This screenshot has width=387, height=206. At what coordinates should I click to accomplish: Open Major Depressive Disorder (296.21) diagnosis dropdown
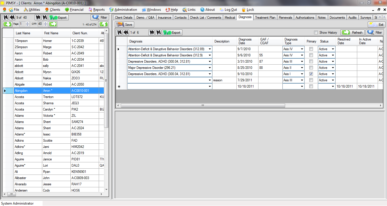tap(210, 68)
